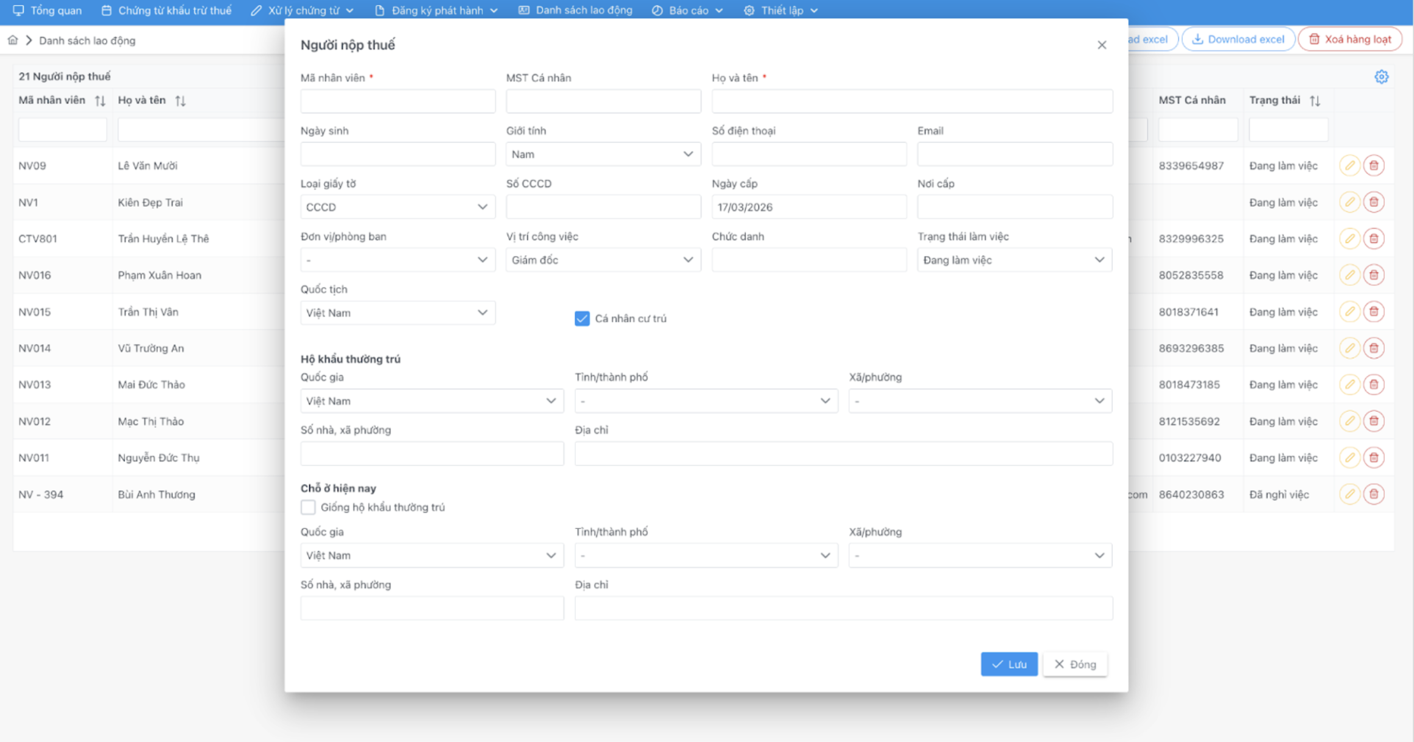Click the home icon in breadcrumb

click(13, 40)
